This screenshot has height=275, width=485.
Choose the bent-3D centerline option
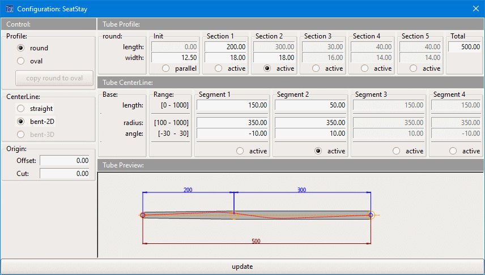21,135
